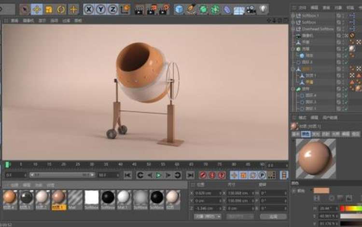
Task: Click the Apply button in coordinates panel
Action: 273,216
